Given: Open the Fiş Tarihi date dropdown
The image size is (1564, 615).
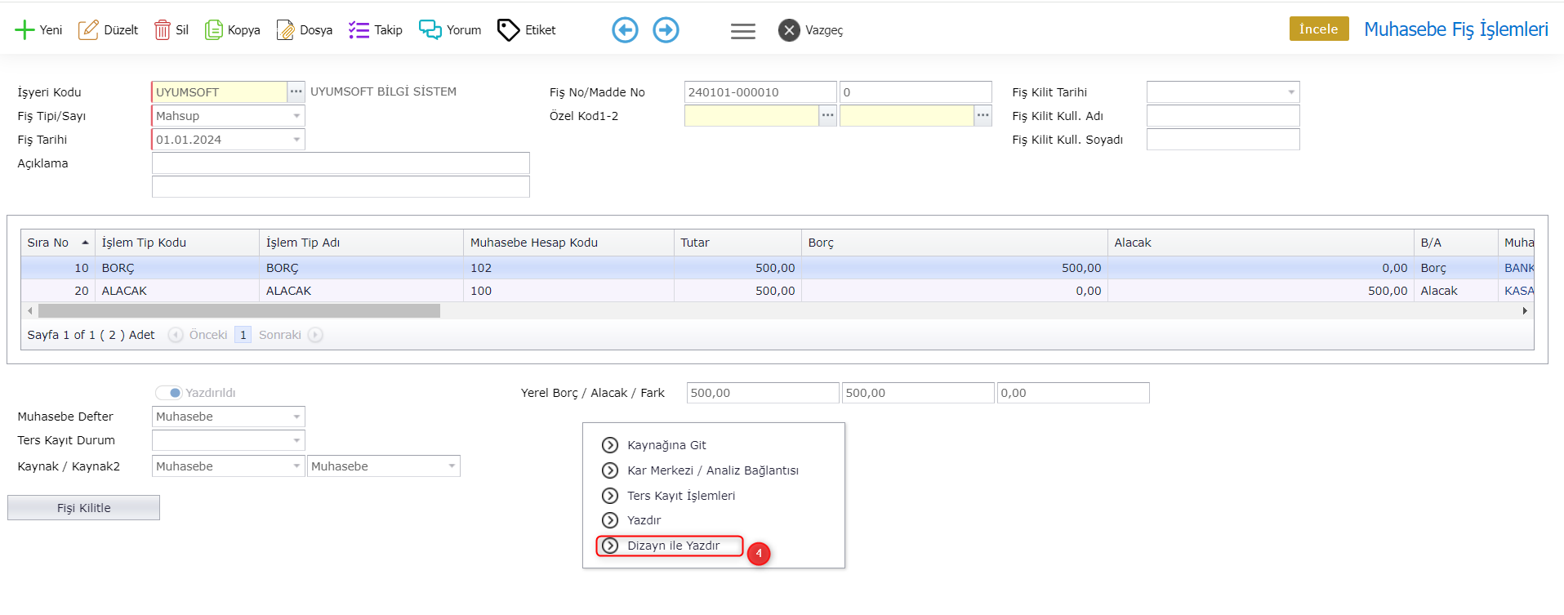Looking at the screenshot, I should click(296, 140).
